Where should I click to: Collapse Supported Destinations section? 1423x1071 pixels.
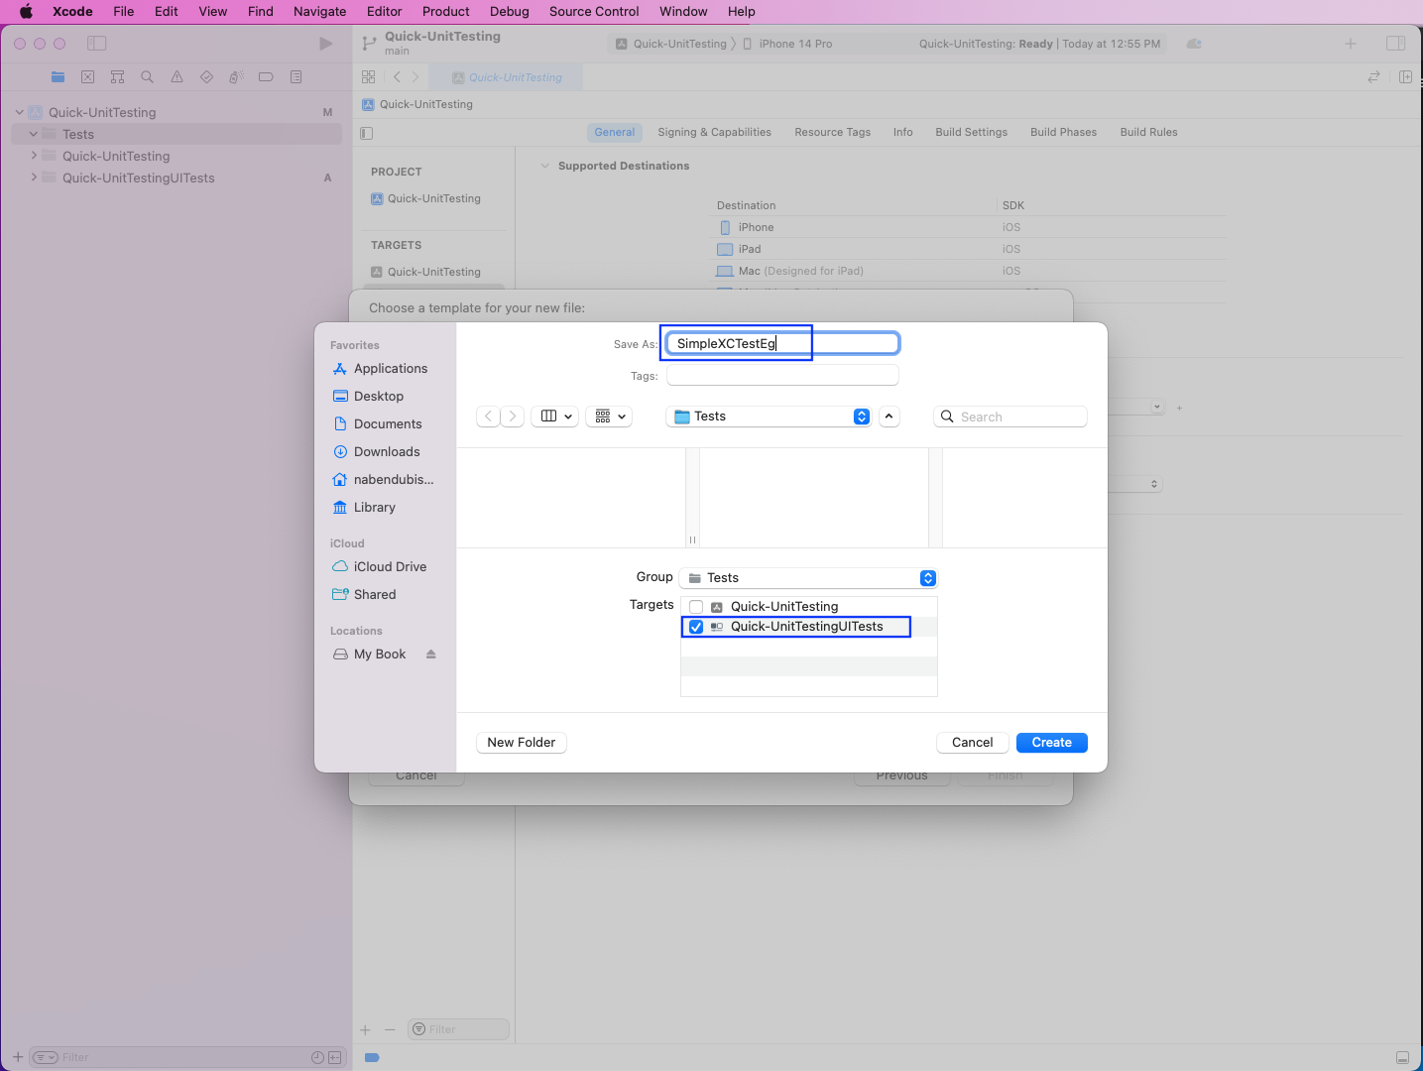click(544, 166)
